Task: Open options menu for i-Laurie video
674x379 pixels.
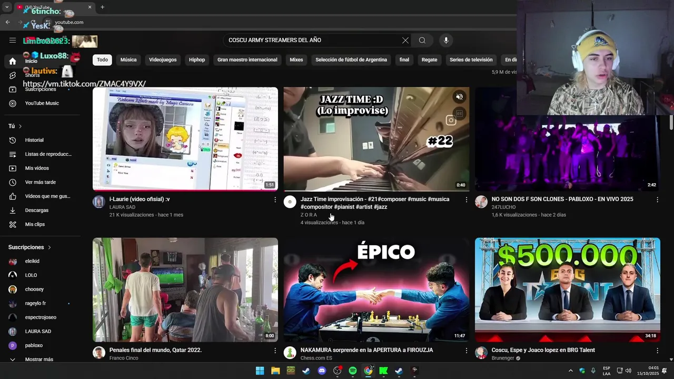Action: 275,200
